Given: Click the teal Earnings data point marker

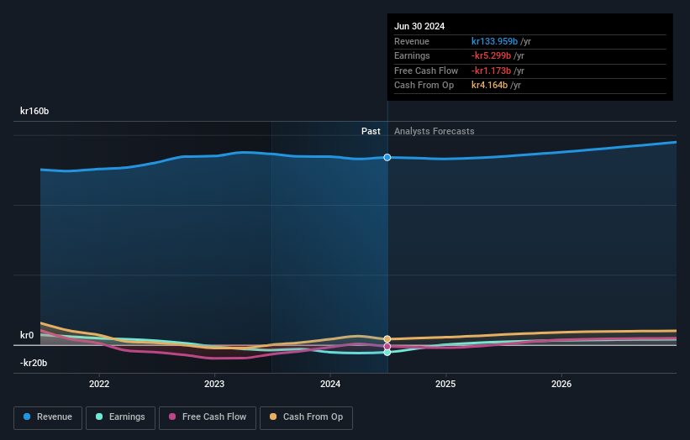Looking at the screenshot, I should pos(387,353).
